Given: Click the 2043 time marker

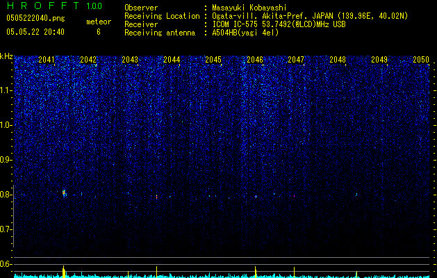Looking at the screenshot, I should pyautogui.click(x=130, y=60).
